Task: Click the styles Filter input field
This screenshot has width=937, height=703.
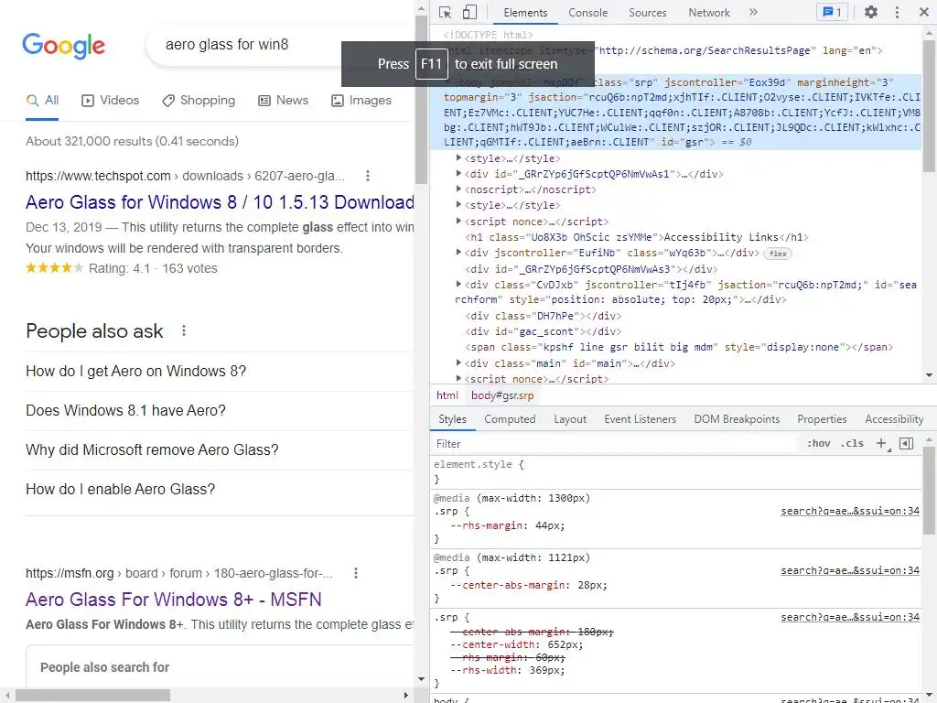Action: click(614, 444)
